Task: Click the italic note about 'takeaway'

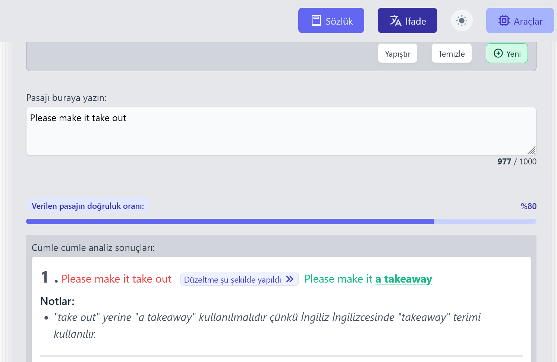Action: coord(267,325)
